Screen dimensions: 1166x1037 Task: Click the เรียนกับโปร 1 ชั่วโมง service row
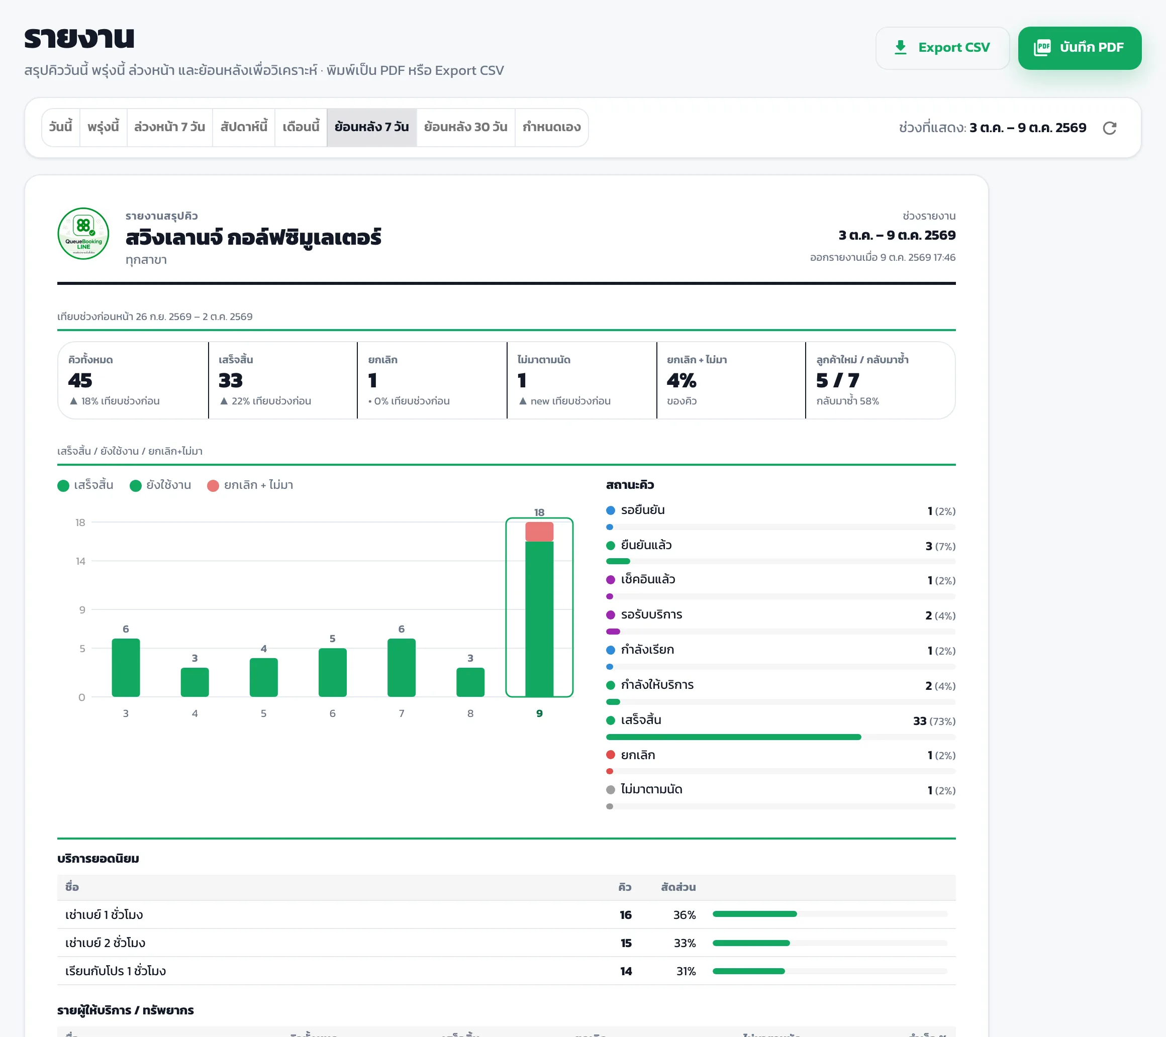[x=506, y=970]
